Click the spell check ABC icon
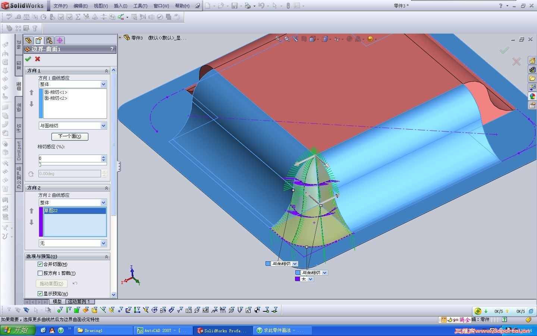The height and width of the screenshot is (336, 537). (x=9, y=17)
